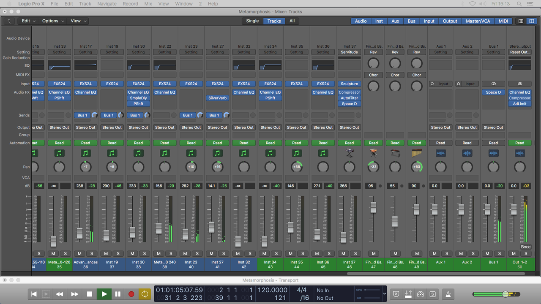This screenshot has width=541, height=304.
Task: Start playback with the green Play button
Action: point(104,294)
